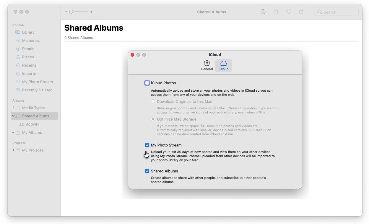Select the My Photo Stream cloud icon

click(18, 82)
